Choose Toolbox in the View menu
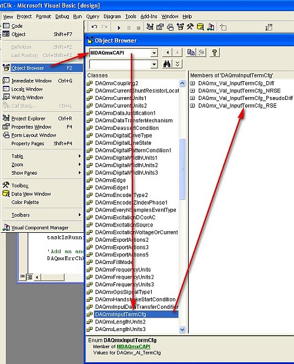The image size is (294, 364). pyautogui.click(x=42, y=185)
